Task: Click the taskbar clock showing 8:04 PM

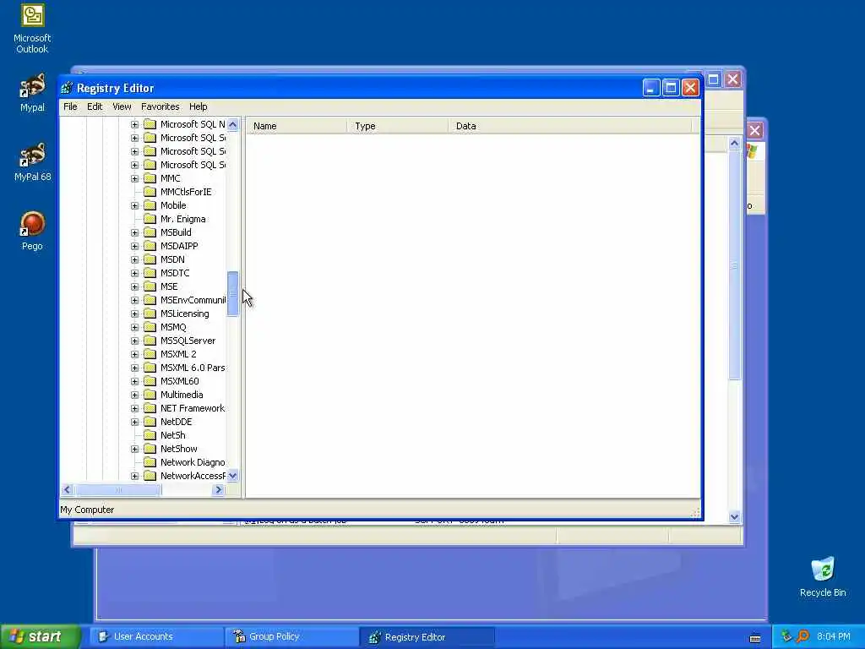Action: (833, 636)
